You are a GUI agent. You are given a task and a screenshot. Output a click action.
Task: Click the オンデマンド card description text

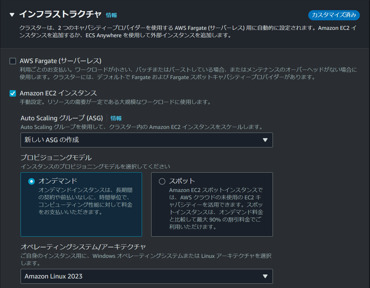(x=85, y=201)
